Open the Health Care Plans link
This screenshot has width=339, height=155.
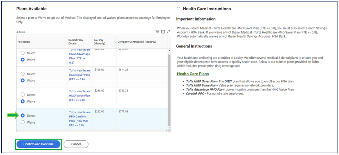point(193,74)
